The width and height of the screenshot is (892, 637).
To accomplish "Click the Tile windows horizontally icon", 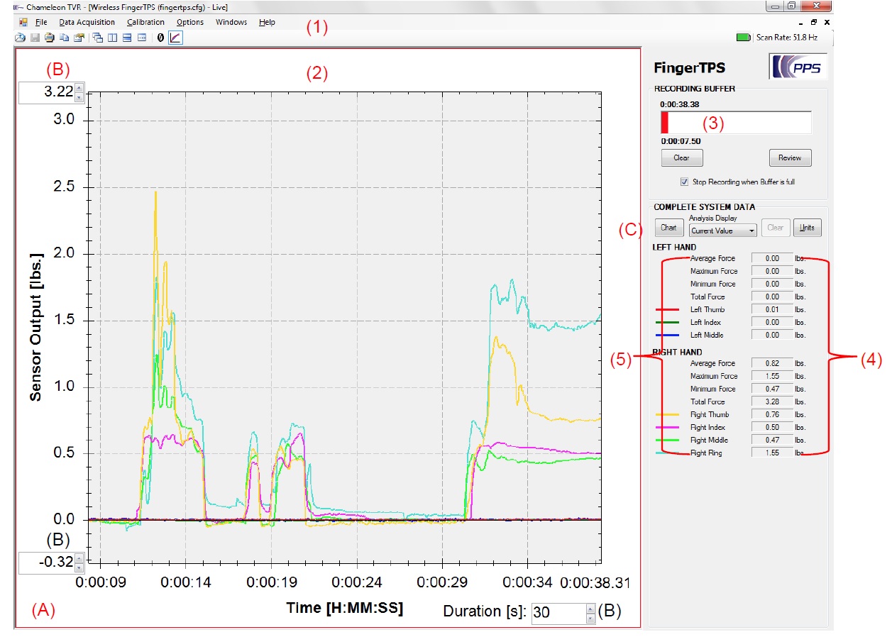I will coord(127,38).
